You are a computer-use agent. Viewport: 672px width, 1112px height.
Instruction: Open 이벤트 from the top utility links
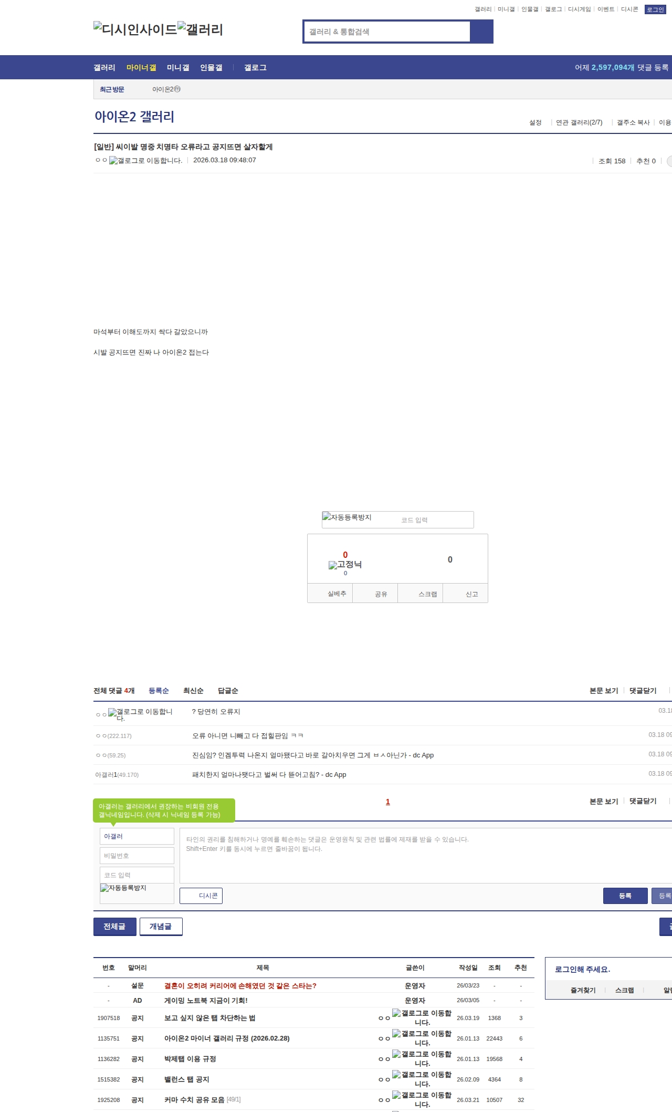606,9
